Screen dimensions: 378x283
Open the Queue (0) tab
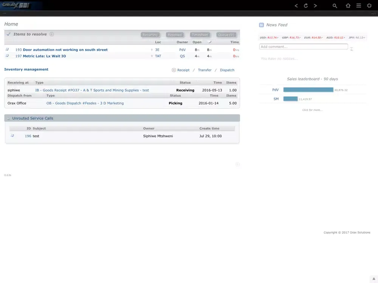[226, 35]
